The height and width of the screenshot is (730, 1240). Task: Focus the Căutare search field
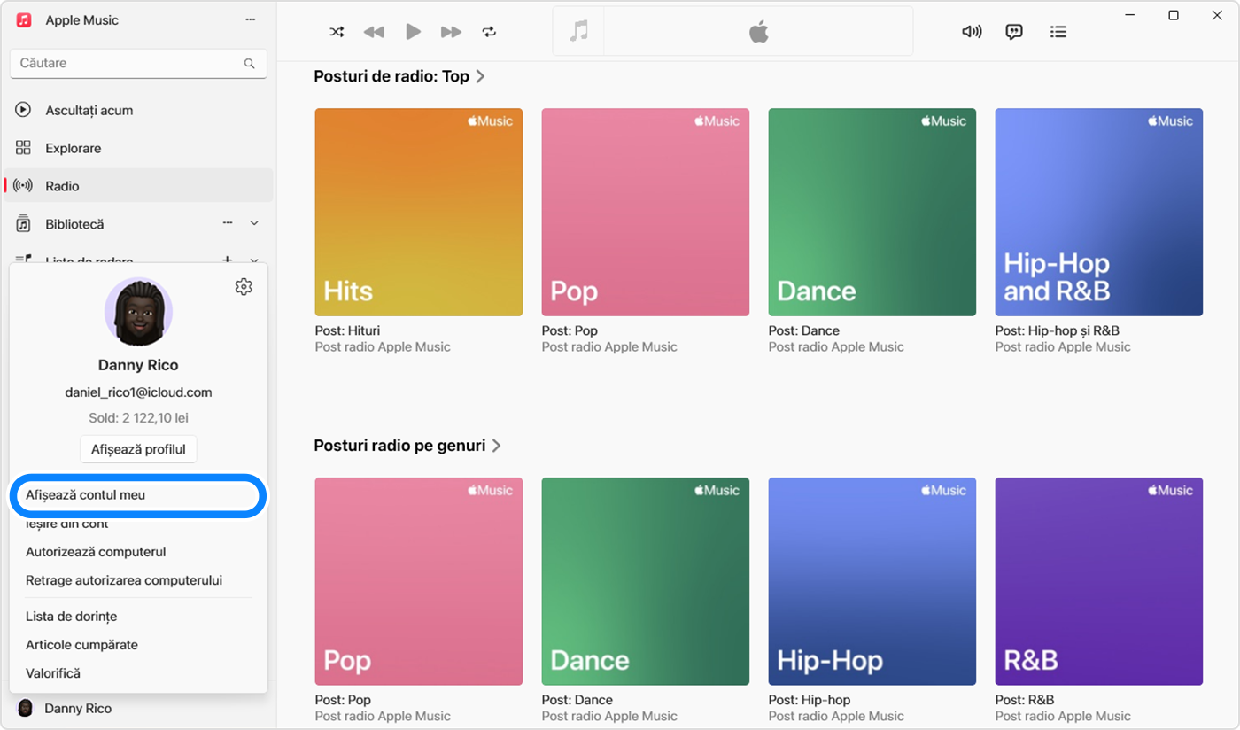pyautogui.click(x=138, y=64)
